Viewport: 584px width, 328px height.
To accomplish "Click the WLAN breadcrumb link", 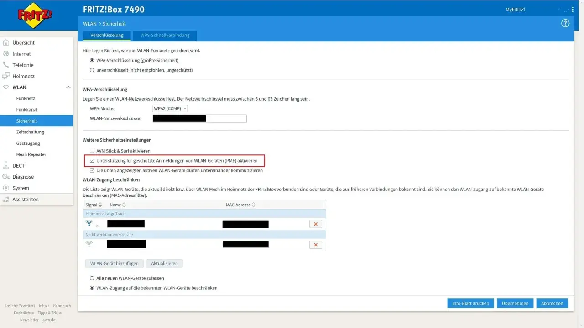I will (x=89, y=24).
